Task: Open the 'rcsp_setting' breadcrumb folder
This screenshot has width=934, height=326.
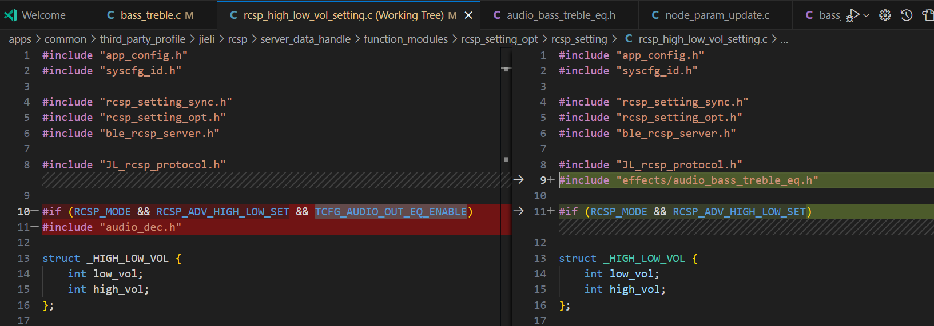Action: (579, 39)
